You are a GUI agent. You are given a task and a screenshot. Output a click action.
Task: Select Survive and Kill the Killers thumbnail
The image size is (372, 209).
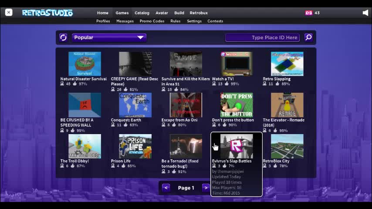(x=186, y=64)
